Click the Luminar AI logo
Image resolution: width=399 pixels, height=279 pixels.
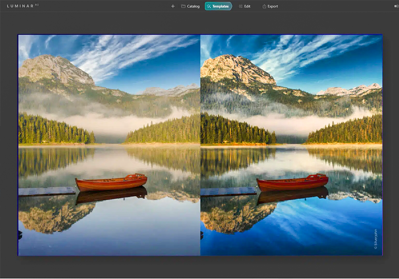pos(23,6)
